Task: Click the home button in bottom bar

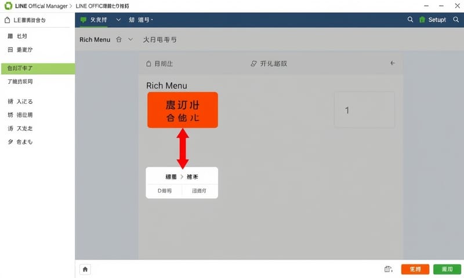Action: [85, 269]
